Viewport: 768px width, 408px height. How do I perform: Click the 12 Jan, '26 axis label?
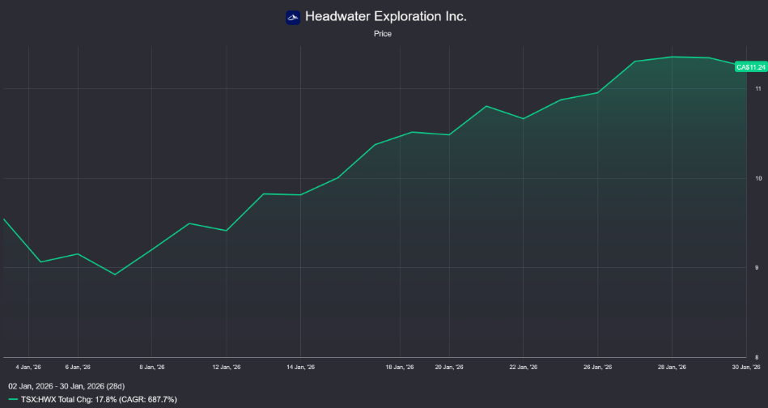click(227, 367)
